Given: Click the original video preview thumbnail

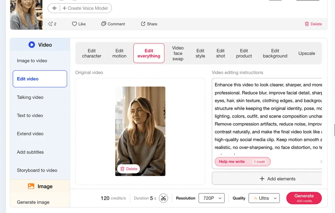Looking at the screenshot, I should (140, 131).
